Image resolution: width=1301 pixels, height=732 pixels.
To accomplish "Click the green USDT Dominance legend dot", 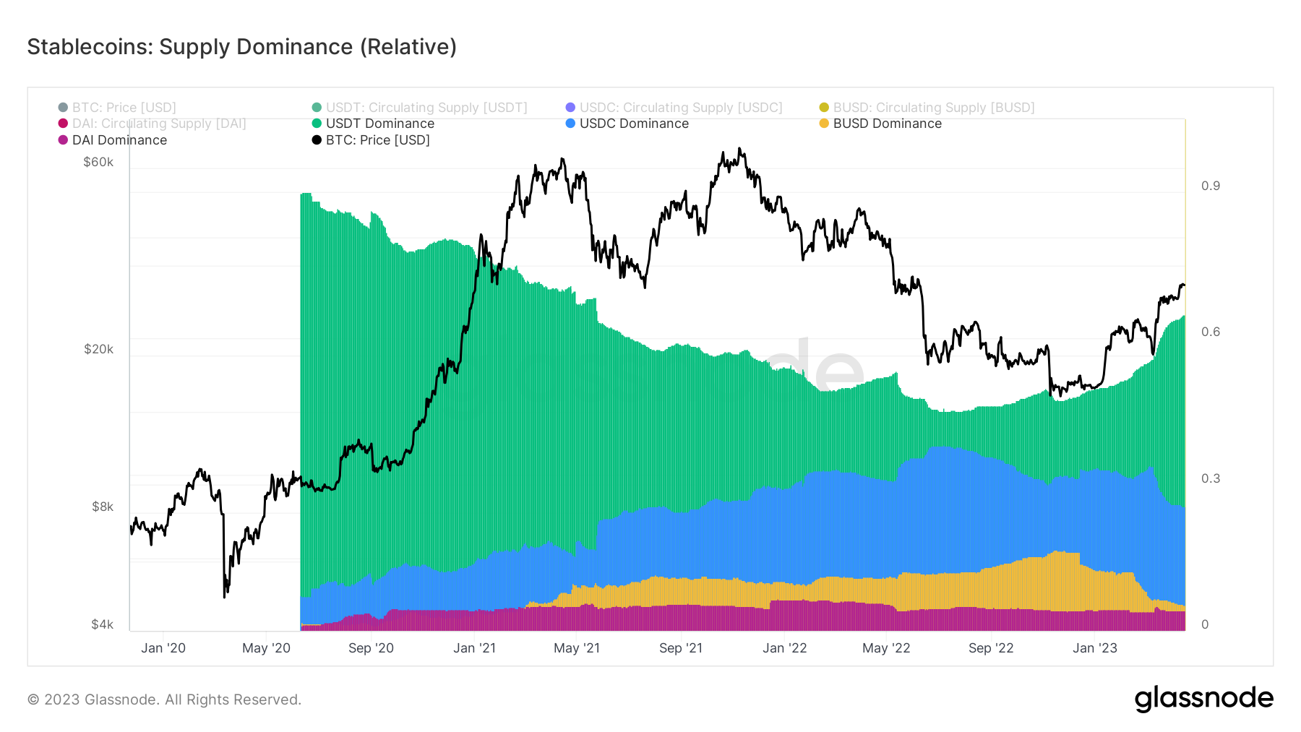I will click(317, 124).
